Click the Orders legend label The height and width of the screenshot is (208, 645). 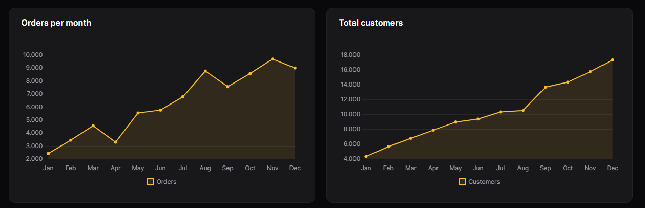coord(167,182)
